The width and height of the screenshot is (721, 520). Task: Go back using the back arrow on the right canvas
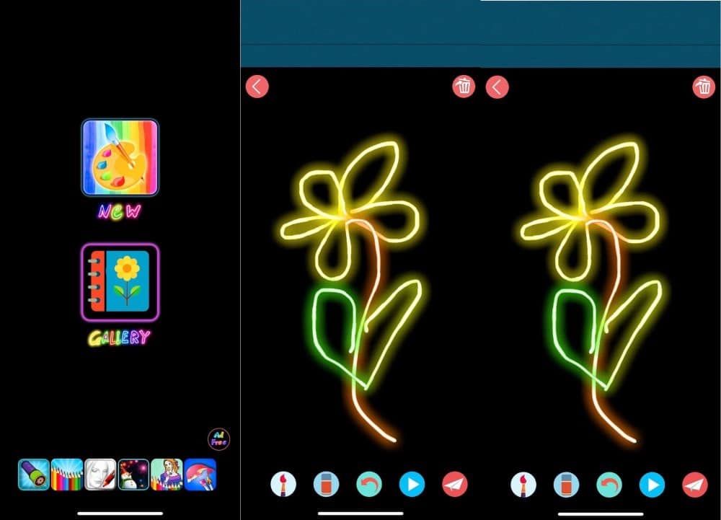point(497,87)
